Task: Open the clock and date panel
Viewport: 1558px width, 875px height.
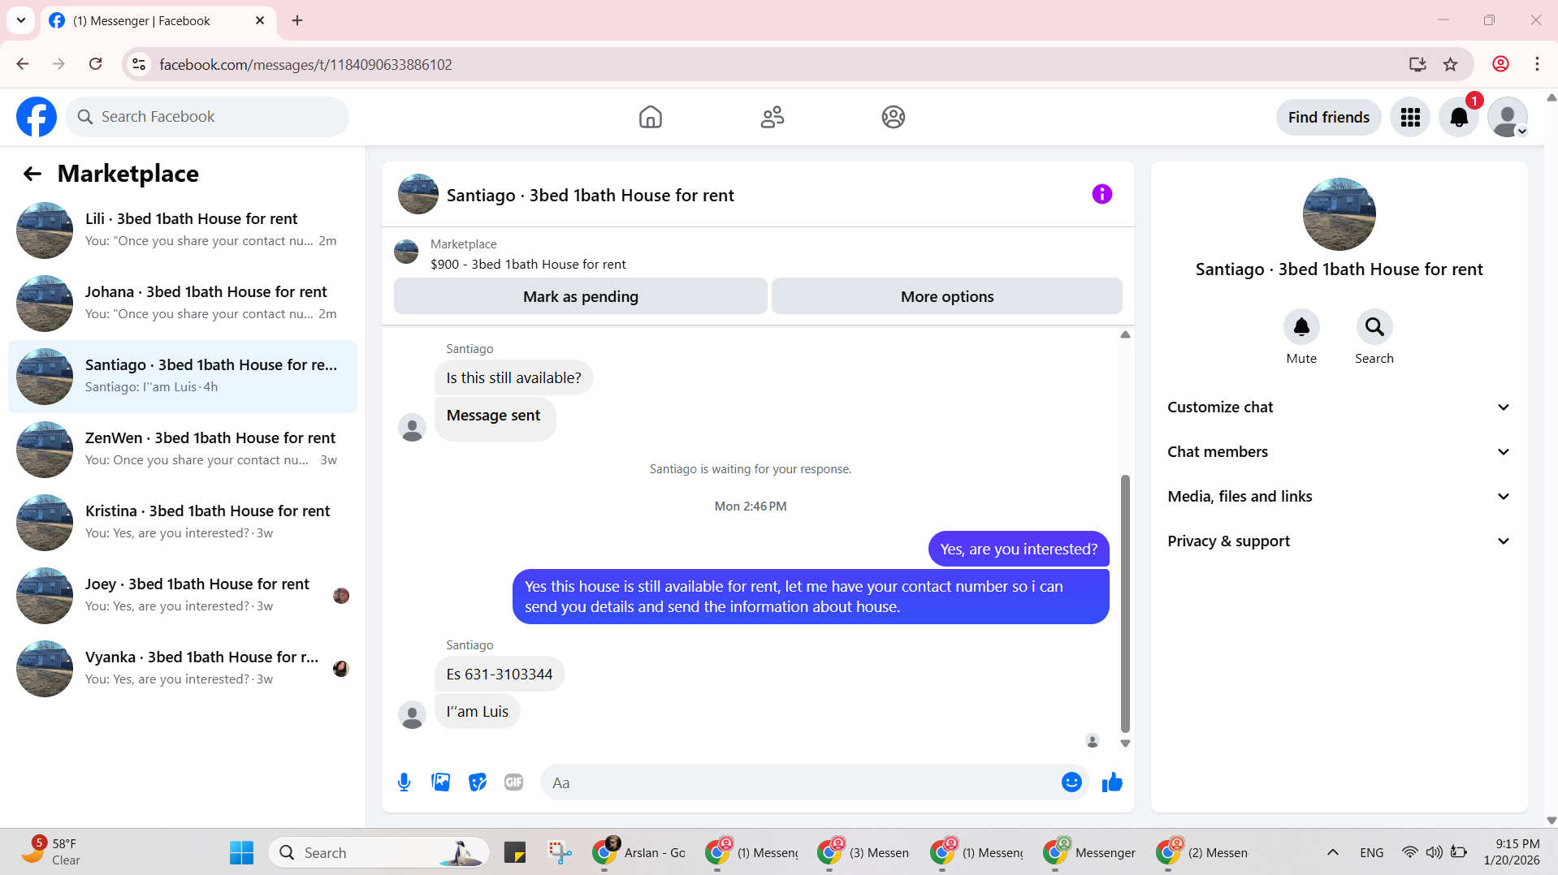Action: click(1511, 852)
